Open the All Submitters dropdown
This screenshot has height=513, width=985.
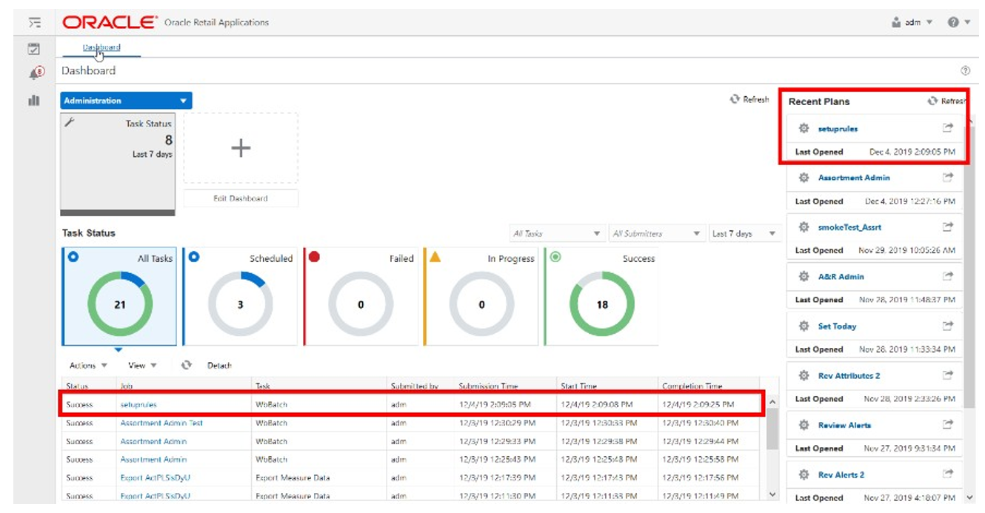(x=656, y=234)
